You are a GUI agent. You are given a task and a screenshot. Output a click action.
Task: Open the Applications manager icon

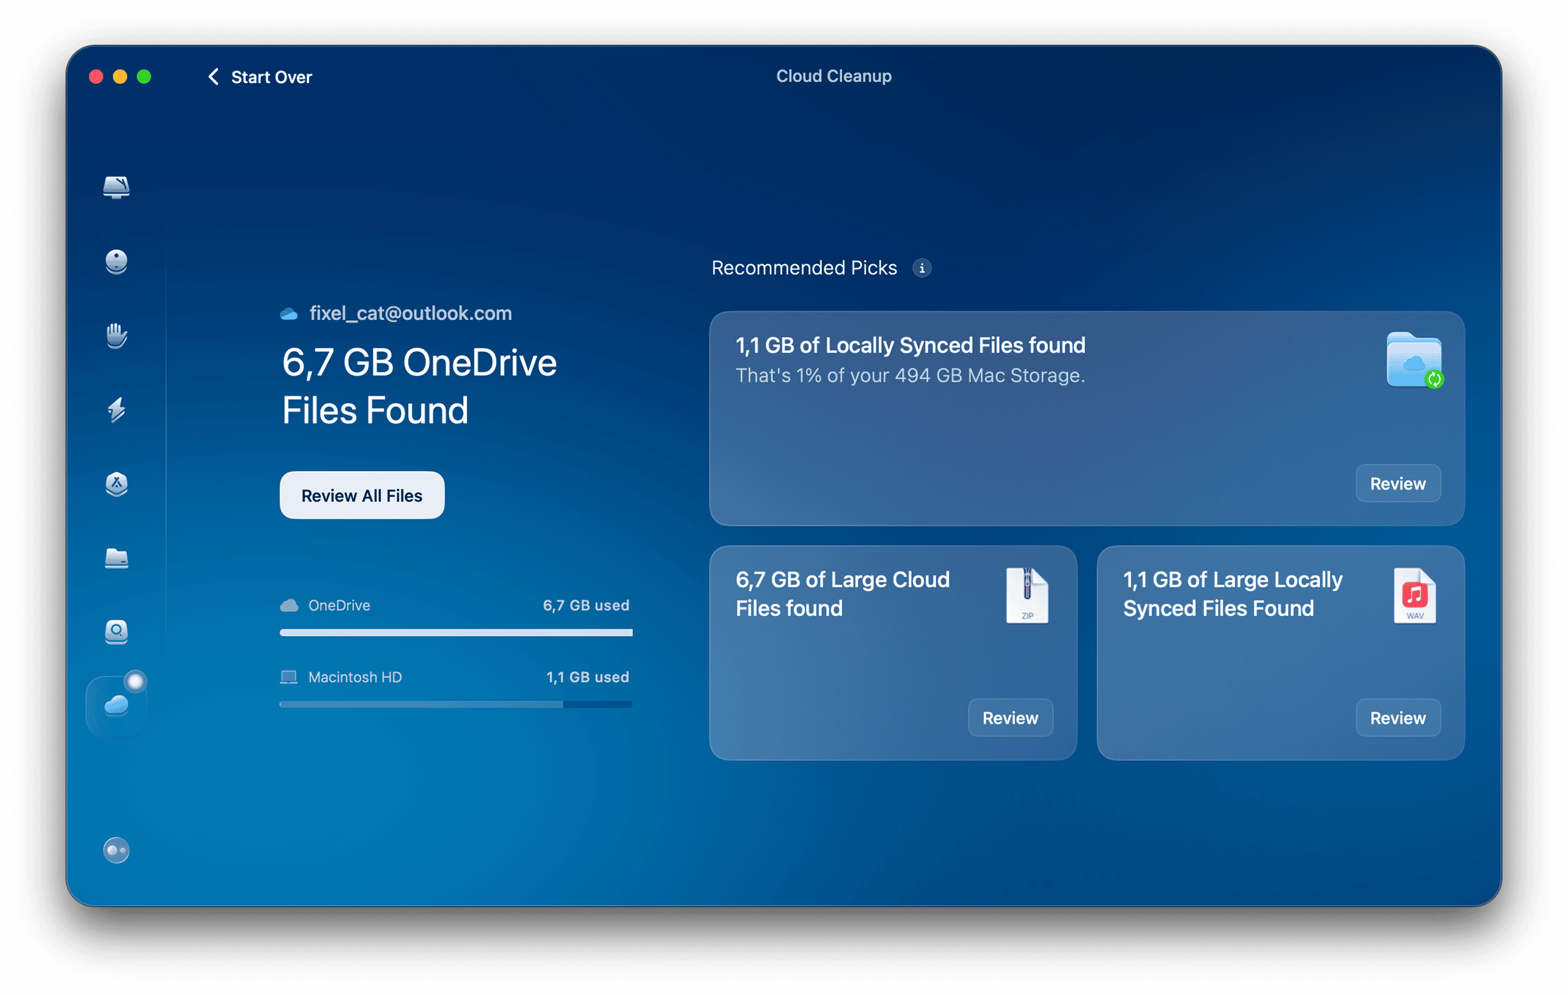(x=116, y=485)
